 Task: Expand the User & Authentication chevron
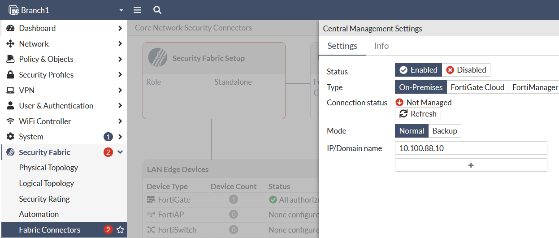(x=120, y=106)
